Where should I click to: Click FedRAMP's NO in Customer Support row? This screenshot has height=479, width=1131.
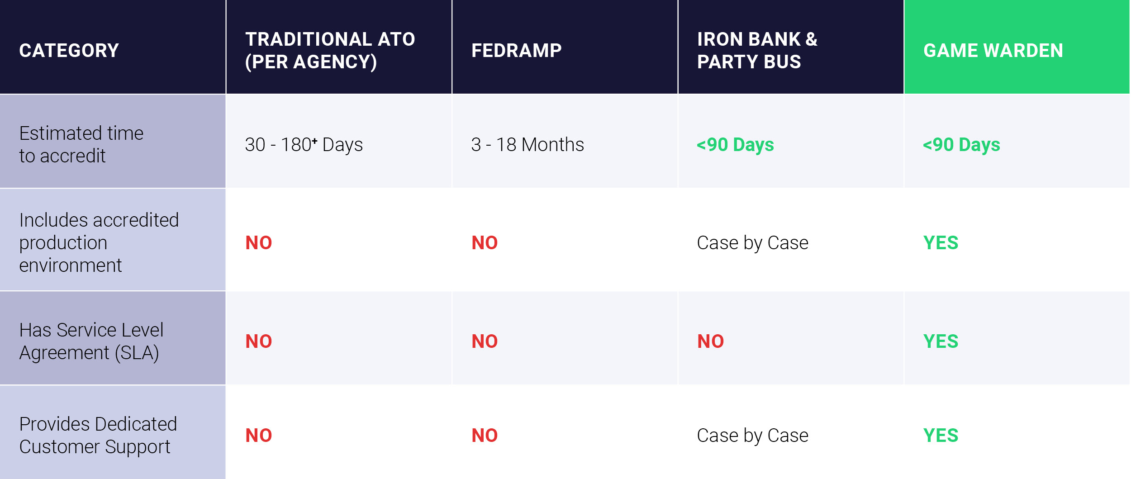pos(485,436)
